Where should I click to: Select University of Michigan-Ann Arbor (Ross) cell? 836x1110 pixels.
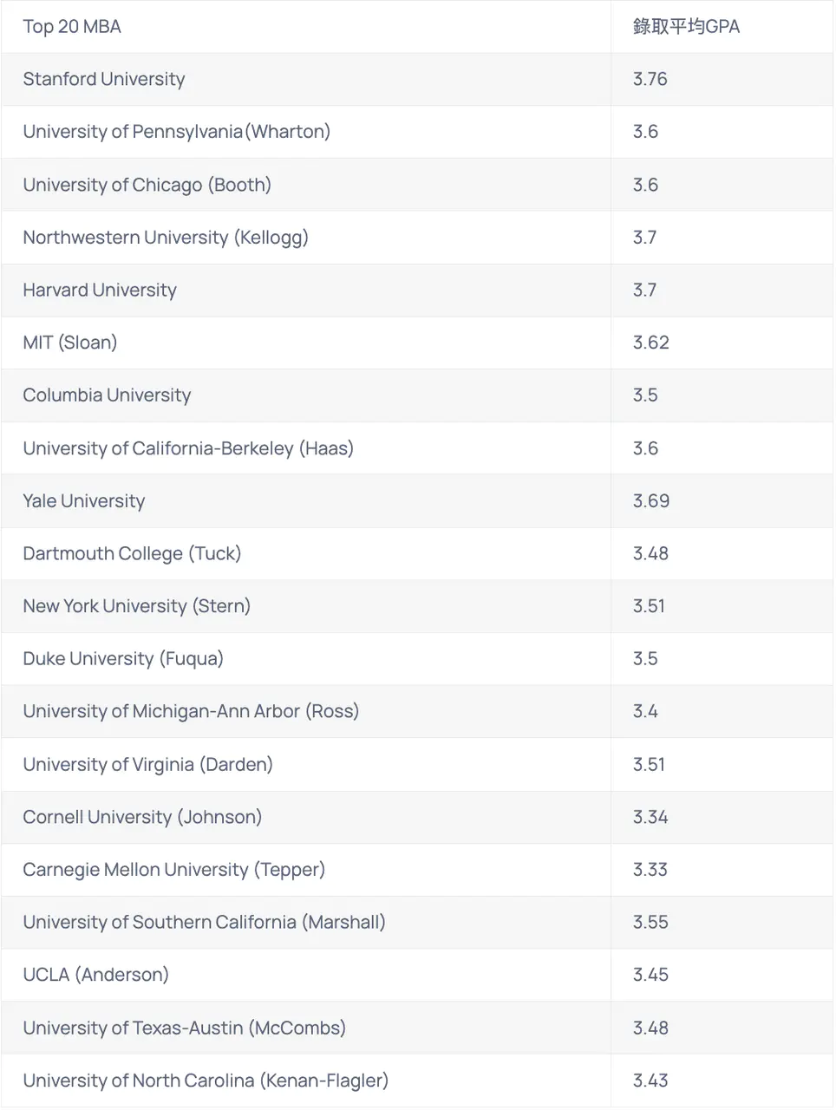(x=191, y=711)
